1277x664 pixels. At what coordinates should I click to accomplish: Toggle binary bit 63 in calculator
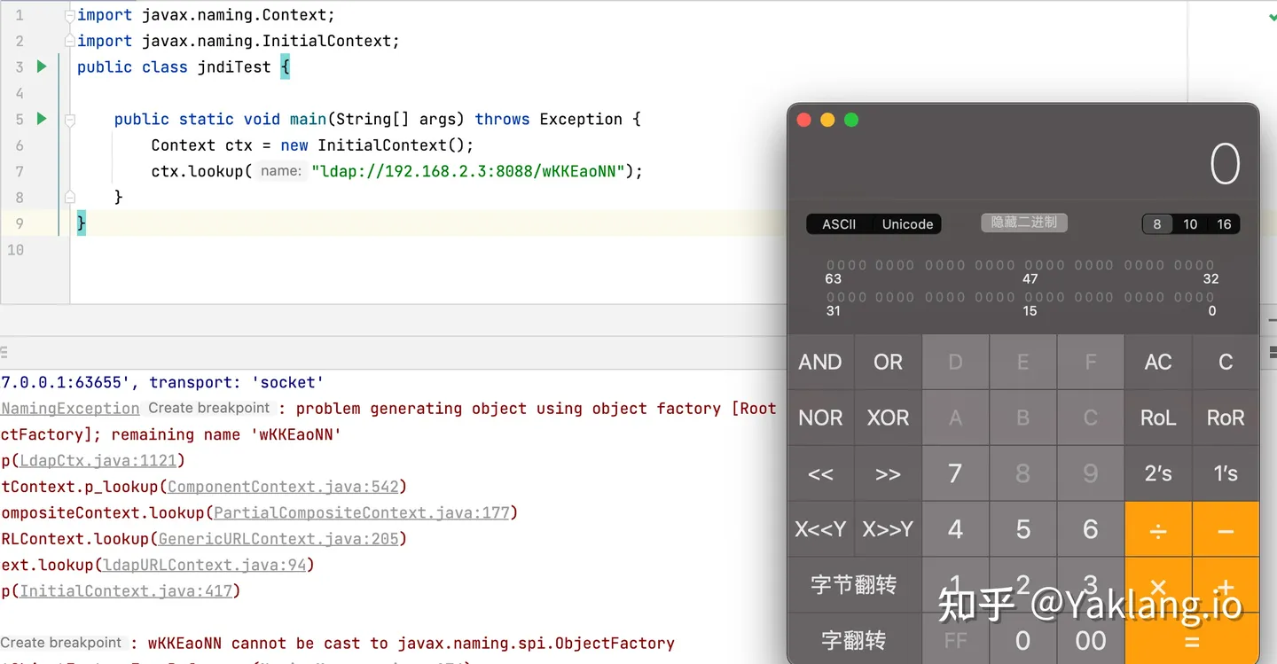pyautogui.click(x=831, y=265)
